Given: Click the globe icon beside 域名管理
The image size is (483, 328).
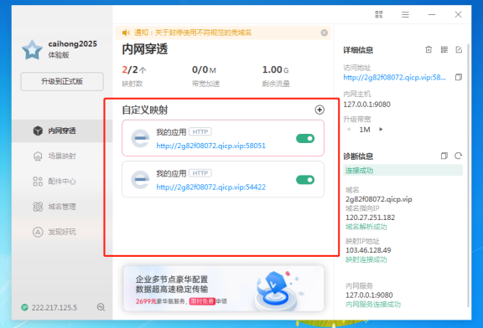Looking at the screenshot, I should point(38,207).
